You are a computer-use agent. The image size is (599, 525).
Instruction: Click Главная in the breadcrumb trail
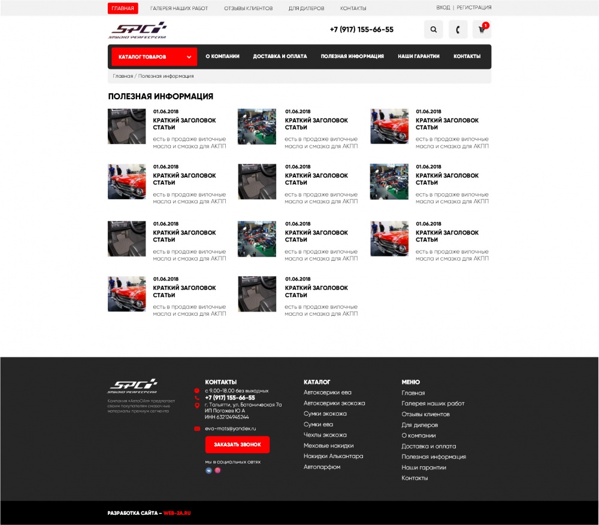tap(123, 76)
